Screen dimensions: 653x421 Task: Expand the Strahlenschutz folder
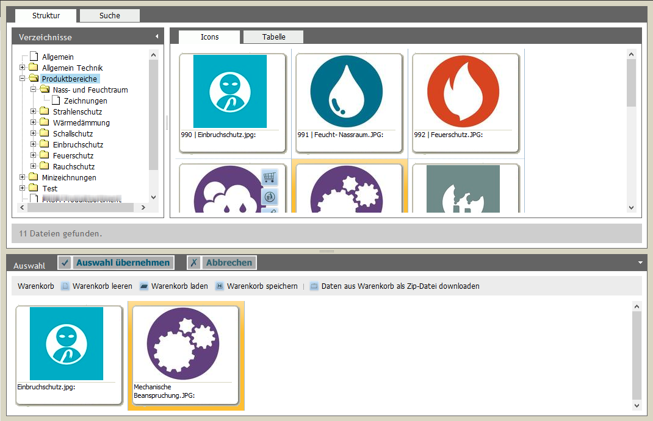(34, 111)
